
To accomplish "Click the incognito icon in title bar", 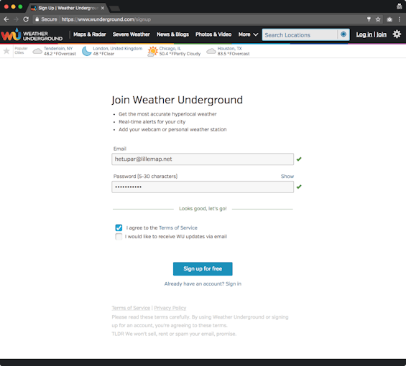I will click(400, 6).
